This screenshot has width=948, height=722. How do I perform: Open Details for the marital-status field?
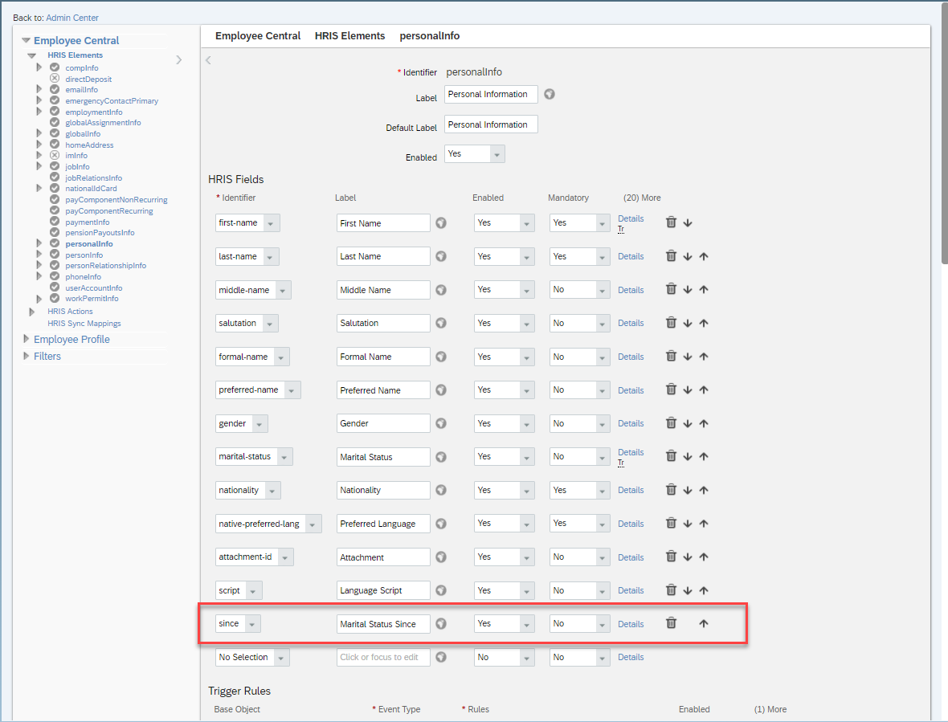click(x=631, y=452)
